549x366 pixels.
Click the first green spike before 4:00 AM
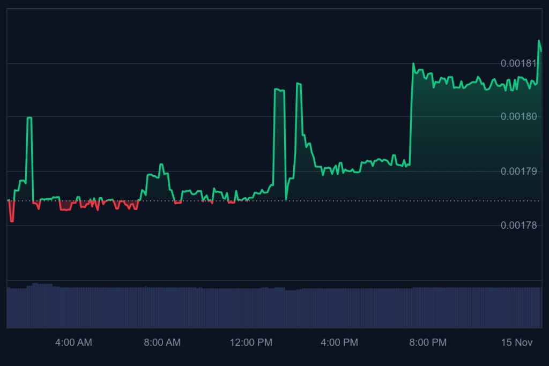[x=29, y=118]
